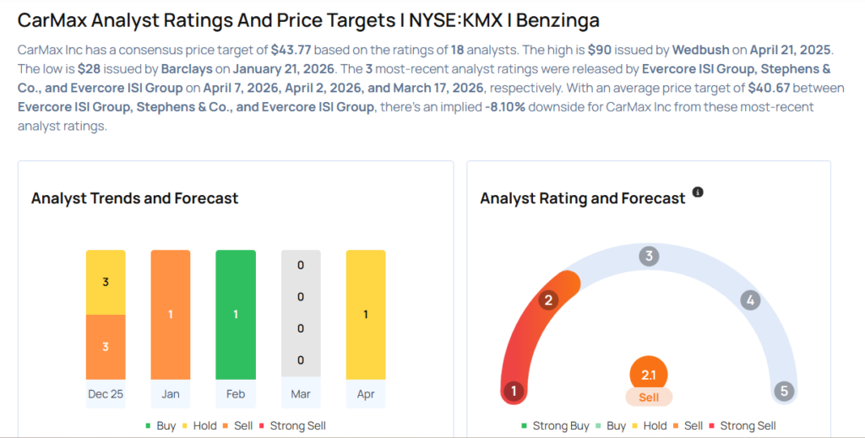This screenshot has width=865, height=438.
Task: Toggle Buy series in Analyst Trends legend
Action: 160,426
